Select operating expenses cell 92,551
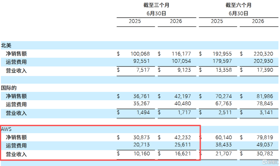This screenshot has width=280, height=166. click(x=142, y=61)
